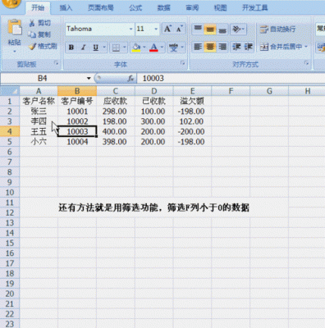Open alignment group dialog launcher
Image resolution: width=325 pixels, height=328 pixels.
306,63
